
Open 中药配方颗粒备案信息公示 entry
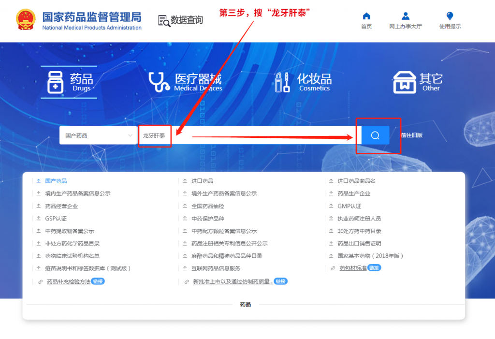tap(224, 231)
